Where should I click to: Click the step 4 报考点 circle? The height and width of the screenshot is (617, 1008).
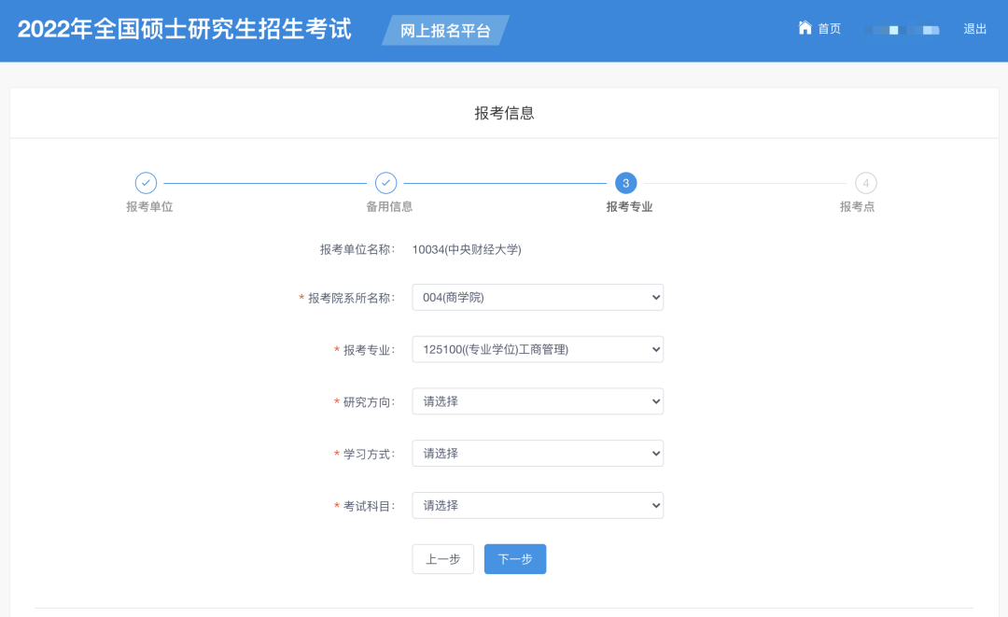[866, 183]
